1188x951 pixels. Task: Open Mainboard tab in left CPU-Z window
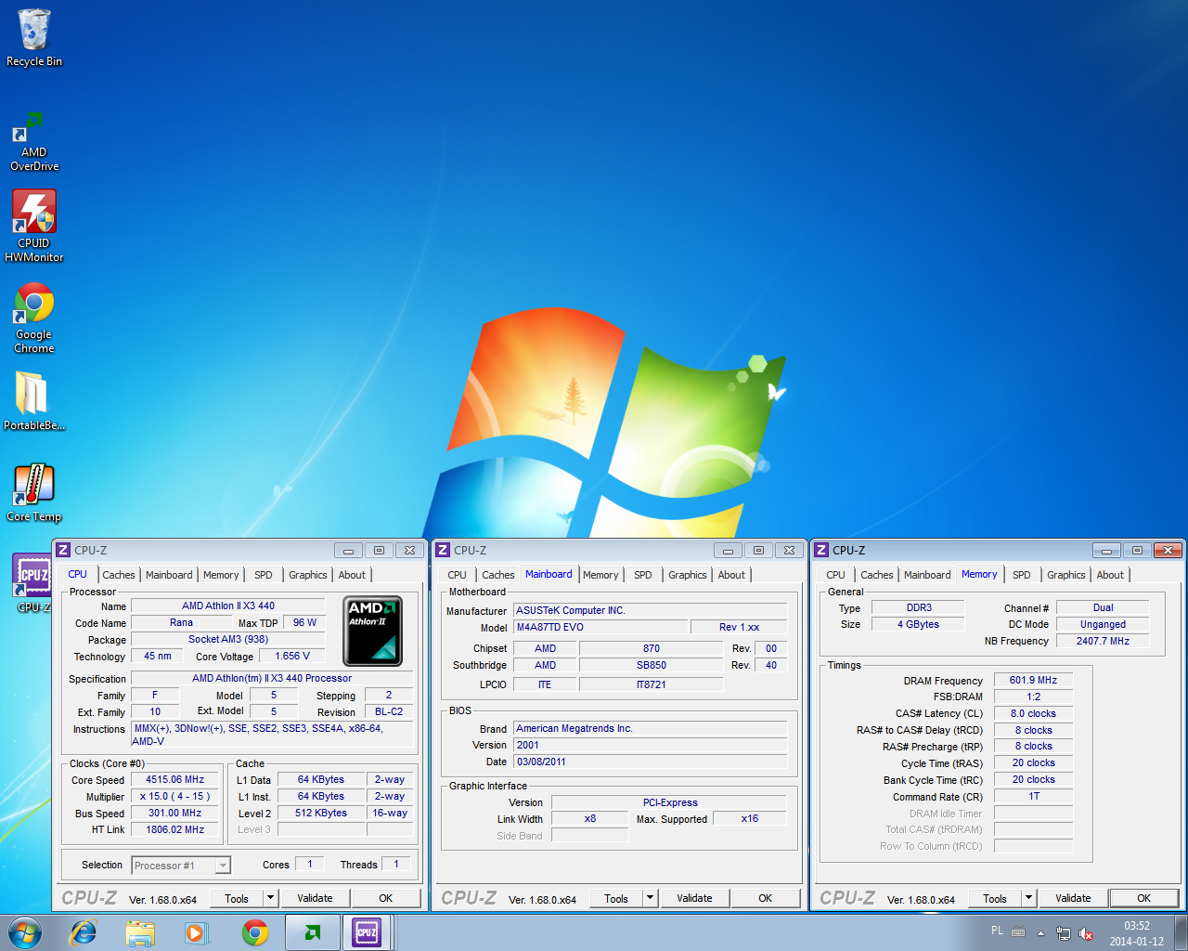coord(169,575)
